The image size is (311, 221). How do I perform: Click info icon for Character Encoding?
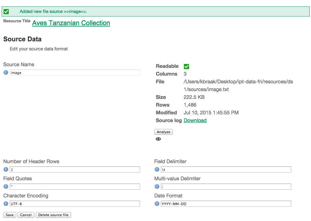pos(6,204)
